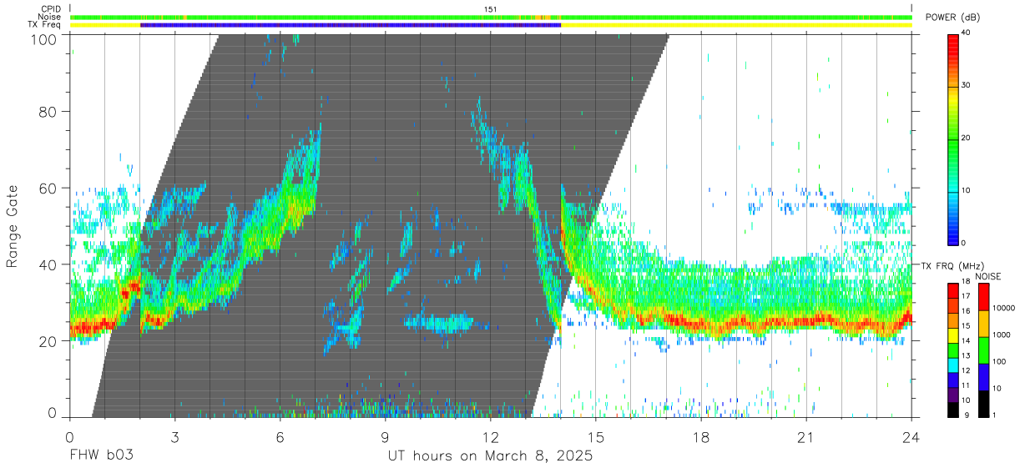Image resolution: width=1025 pixels, height=473 pixels.
Task: Click UT hour tick label '15'
Action: point(595,436)
